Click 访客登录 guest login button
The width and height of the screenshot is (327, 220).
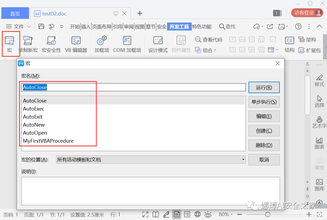307,13
